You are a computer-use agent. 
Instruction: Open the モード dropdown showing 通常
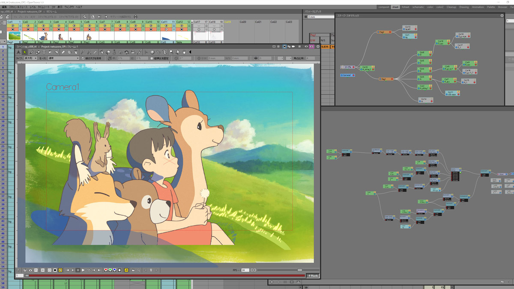63,58
